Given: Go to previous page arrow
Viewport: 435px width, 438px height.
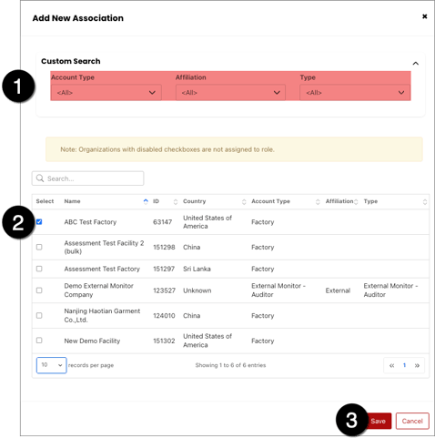Looking at the screenshot, I should [x=392, y=365].
